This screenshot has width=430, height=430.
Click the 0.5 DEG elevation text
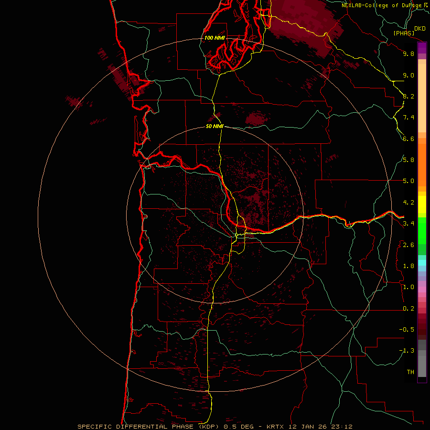click(239, 427)
